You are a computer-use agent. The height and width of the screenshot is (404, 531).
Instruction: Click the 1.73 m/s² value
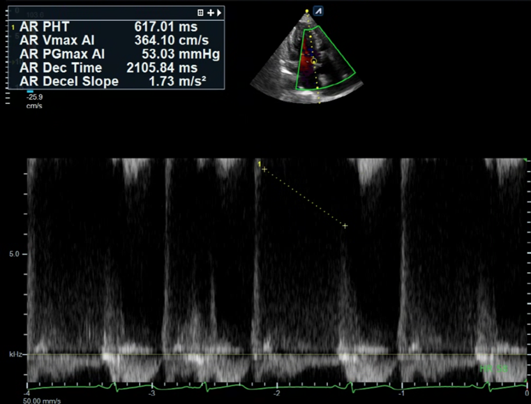click(178, 81)
